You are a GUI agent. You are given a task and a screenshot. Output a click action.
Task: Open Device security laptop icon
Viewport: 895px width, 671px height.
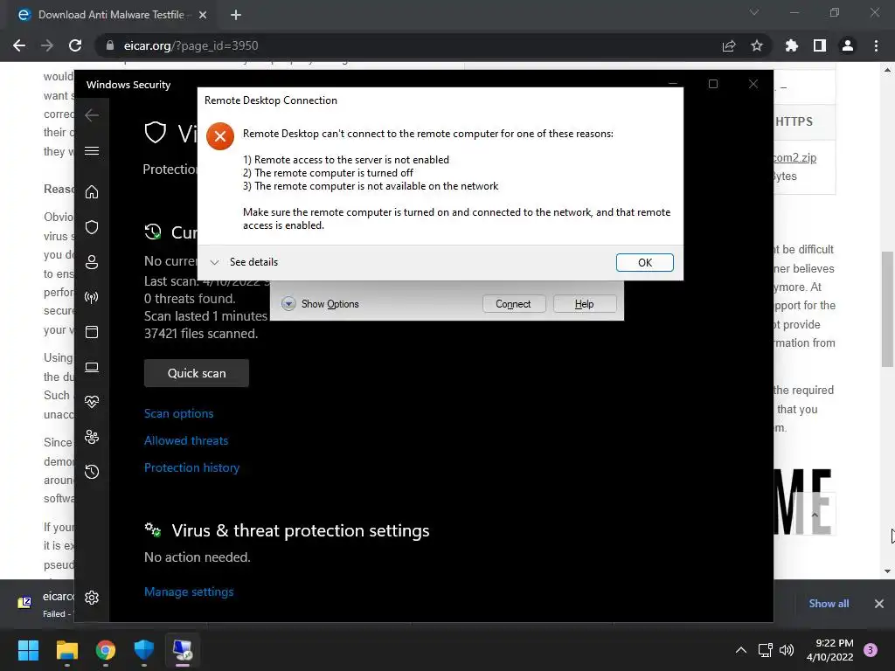92,367
